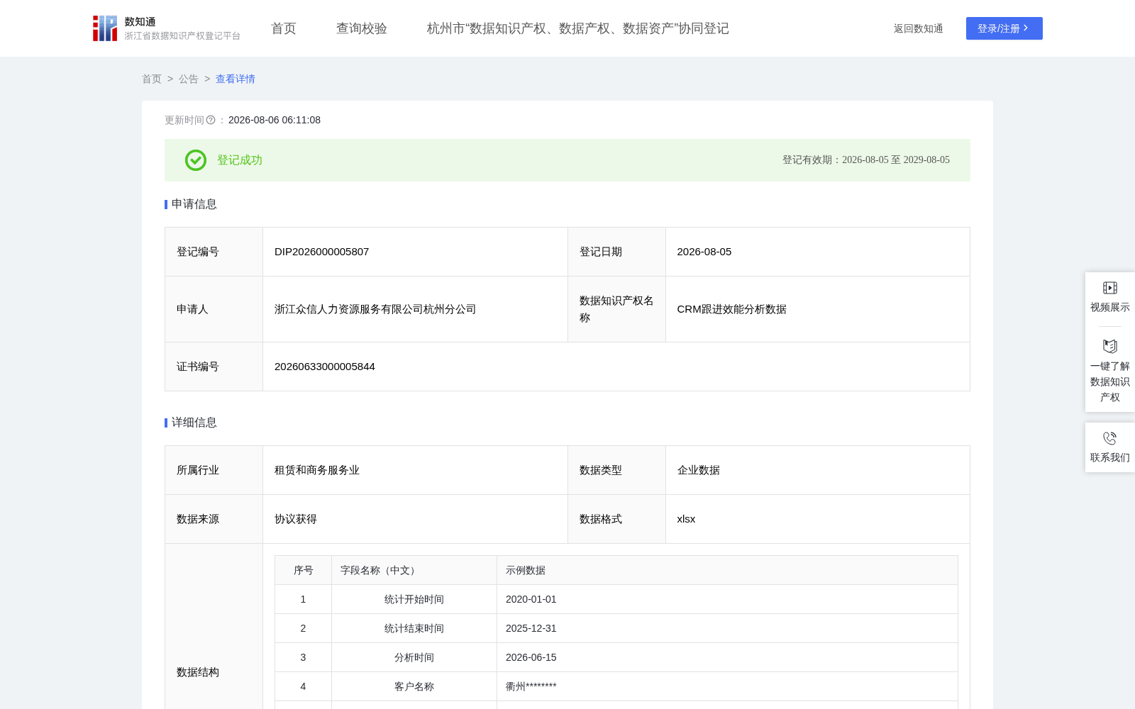
Task: Click 公告 in the breadcrumb
Action: (189, 79)
